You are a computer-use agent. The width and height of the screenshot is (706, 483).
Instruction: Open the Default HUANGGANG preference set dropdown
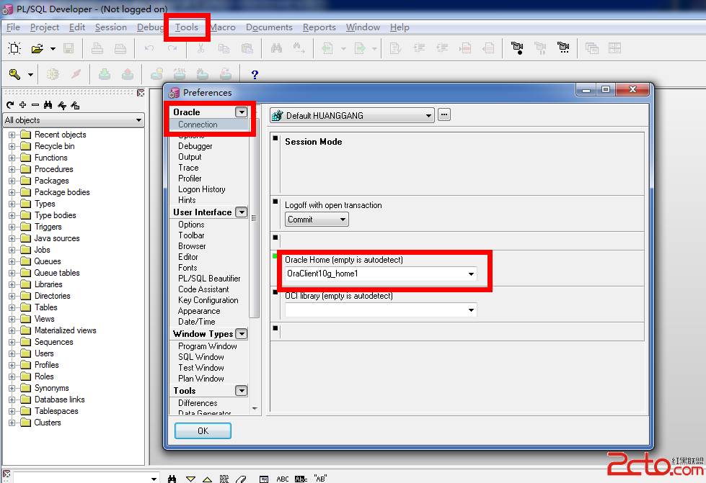point(428,115)
